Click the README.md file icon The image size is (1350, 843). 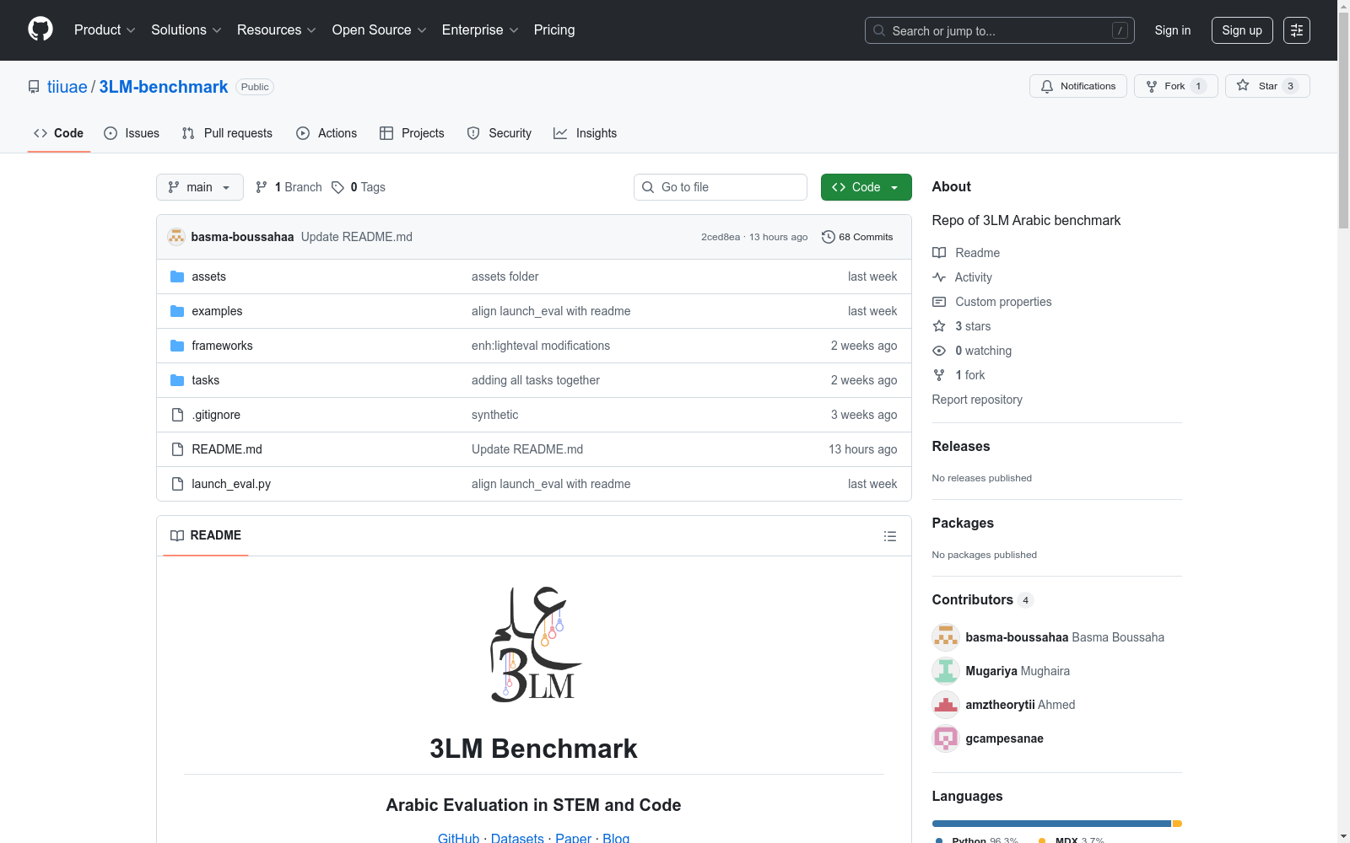click(177, 449)
